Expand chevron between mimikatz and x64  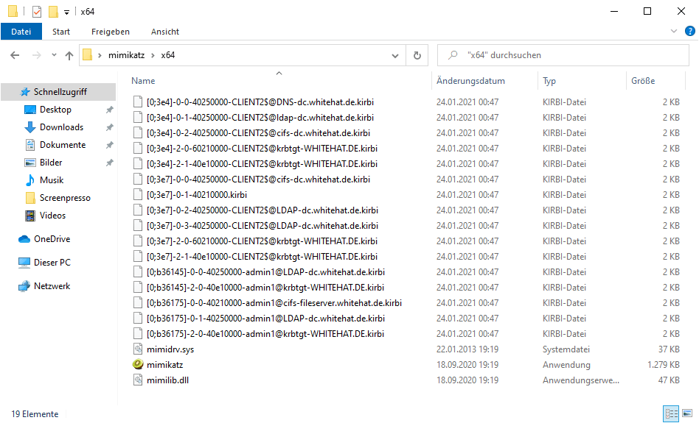pos(153,55)
